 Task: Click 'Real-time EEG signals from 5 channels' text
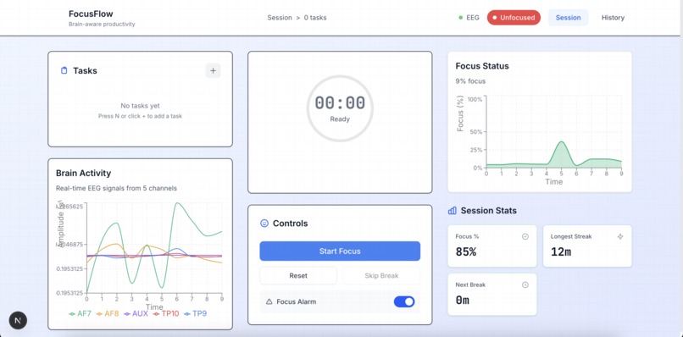116,189
